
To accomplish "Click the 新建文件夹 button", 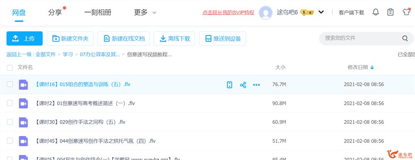I will coord(71,39).
